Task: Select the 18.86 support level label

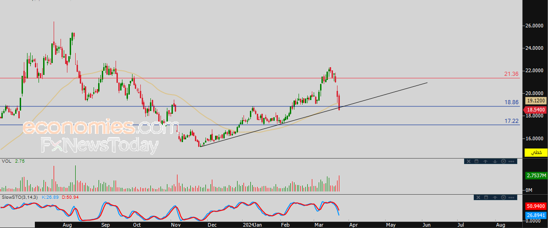Action: pyautogui.click(x=511, y=103)
